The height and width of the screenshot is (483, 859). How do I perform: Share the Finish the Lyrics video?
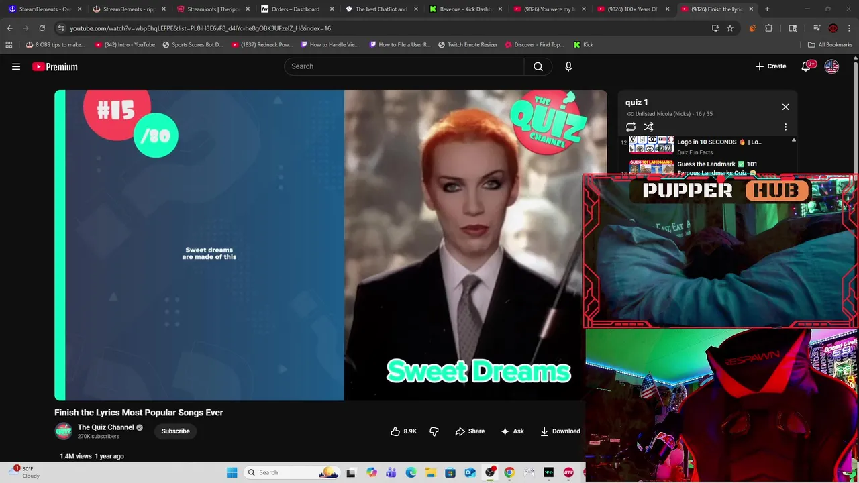pos(470,431)
